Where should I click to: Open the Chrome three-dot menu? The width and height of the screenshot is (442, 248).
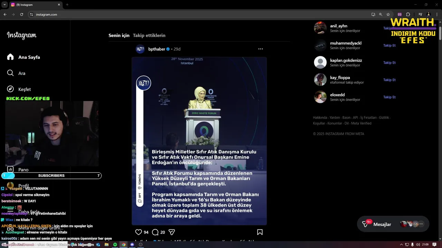[437, 14]
